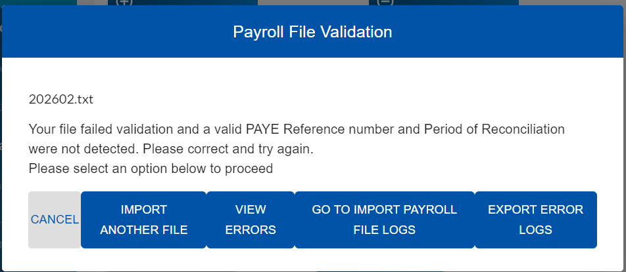Click the partially hidden minus icon above dialog
This screenshot has height=272, width=626.
coord(386,2)
